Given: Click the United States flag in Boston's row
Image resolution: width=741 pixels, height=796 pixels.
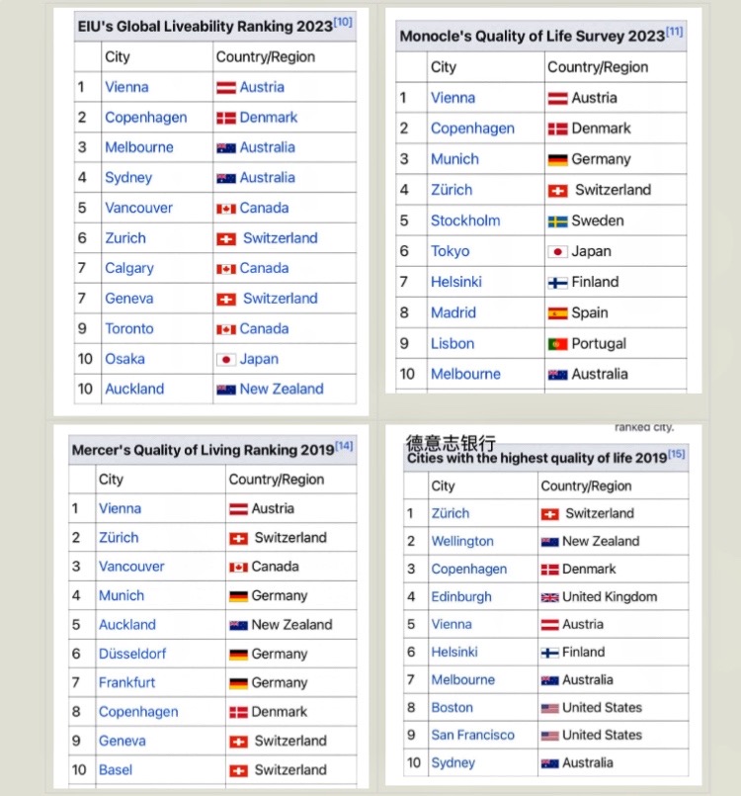Looking at the screenshot, I should [x=549, y=708].
